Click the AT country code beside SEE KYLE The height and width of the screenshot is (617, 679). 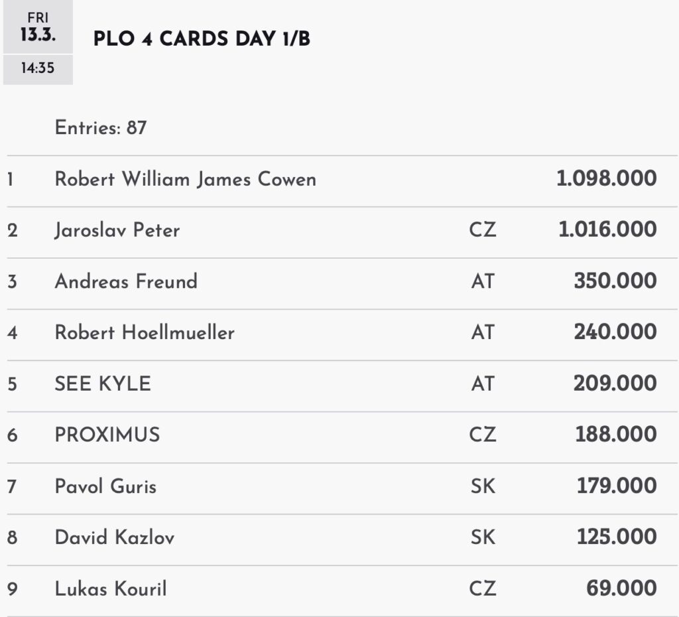coord(482,383)
